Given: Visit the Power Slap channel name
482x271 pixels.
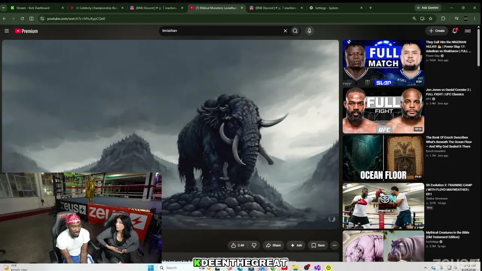Looking at the screenshot, I should click(433, 56).
